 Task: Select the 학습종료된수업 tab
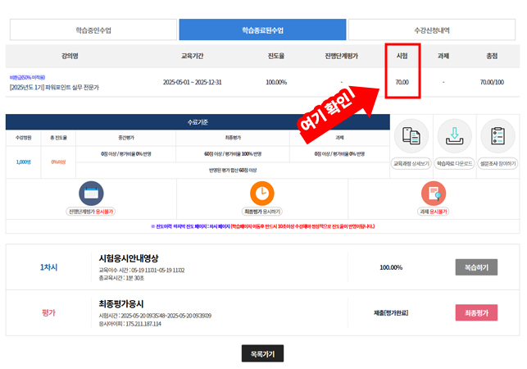click(262, 30)
